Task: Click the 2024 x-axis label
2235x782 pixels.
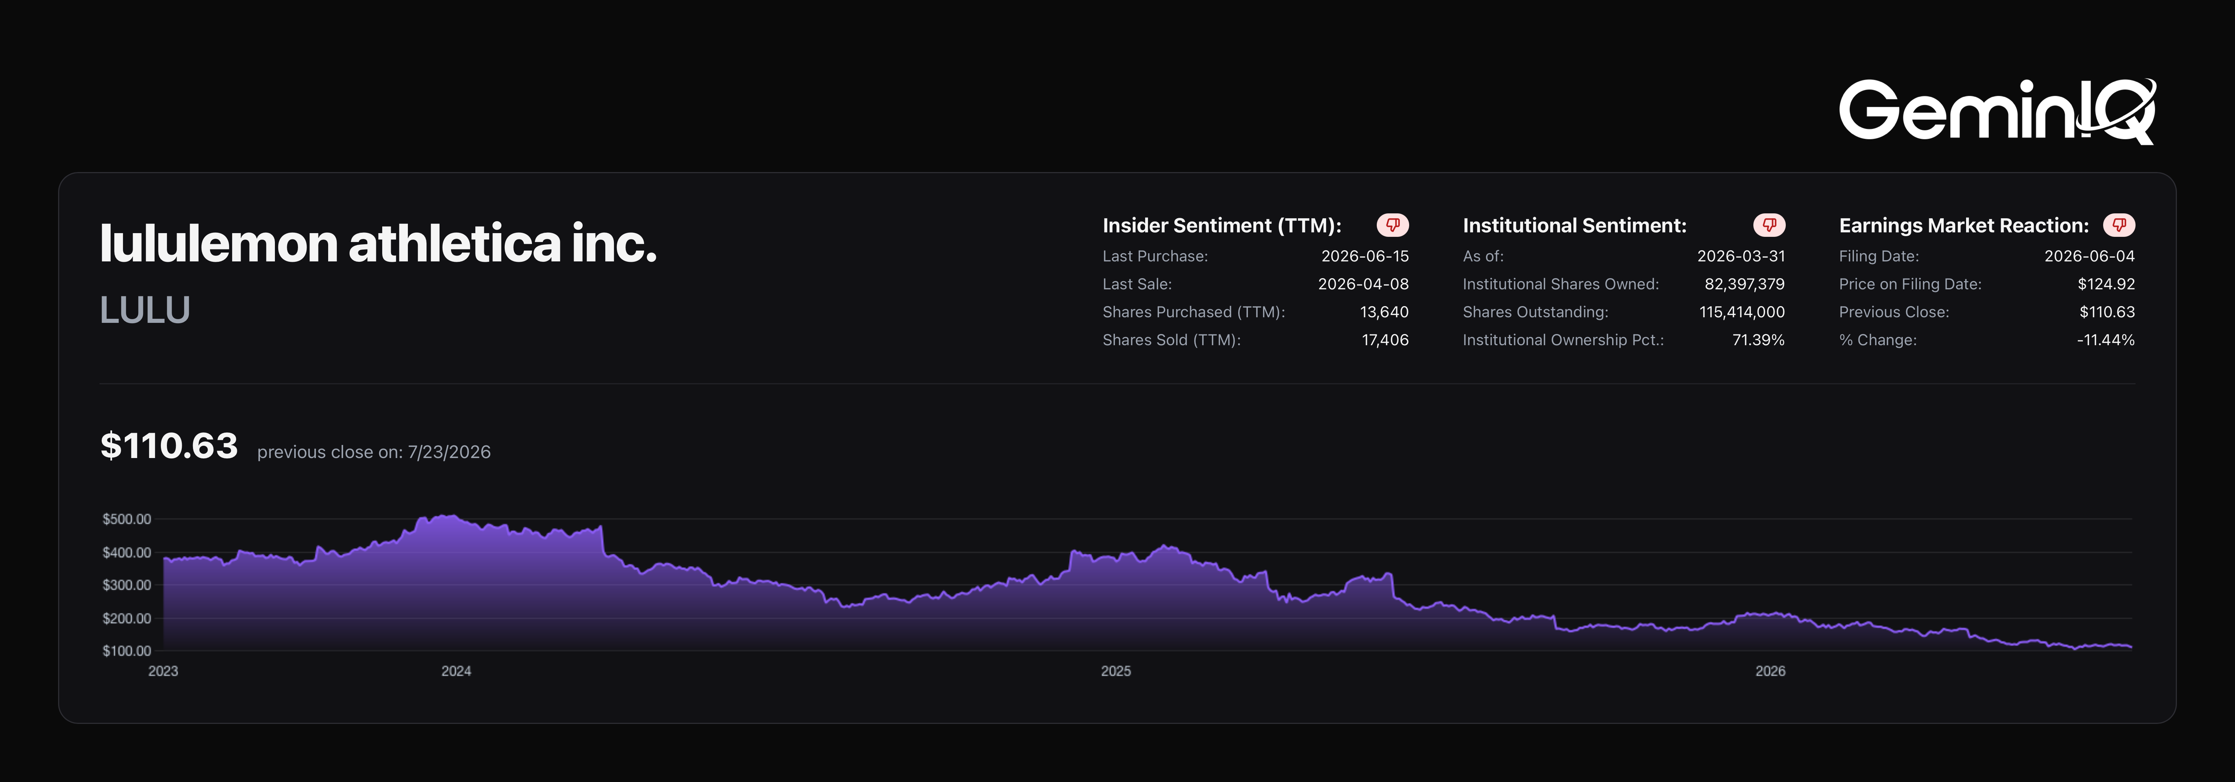Action: pos(456,671)
